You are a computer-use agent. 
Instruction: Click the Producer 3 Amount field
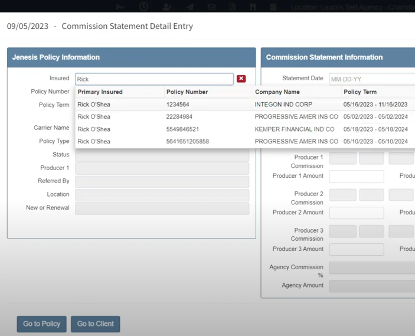click(x=357, y=249)
